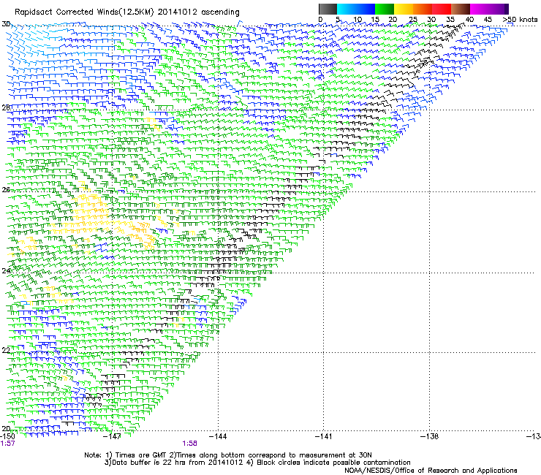Click the 'Note: 1) Times are GMT' line
The width and height of the screenshot is (541, 475).
point(227,455)
